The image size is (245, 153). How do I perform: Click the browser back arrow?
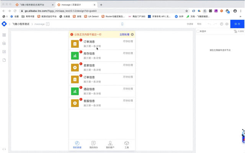[x=4, y=11]
